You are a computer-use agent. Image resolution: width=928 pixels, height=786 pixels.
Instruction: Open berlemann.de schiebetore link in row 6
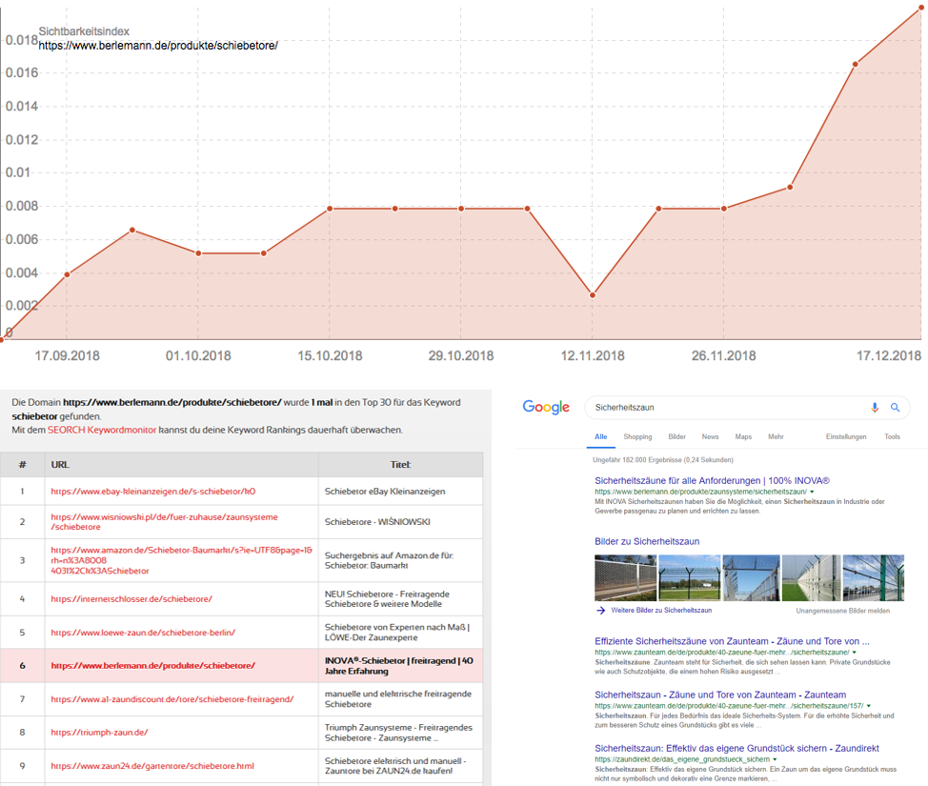tap(155, 668)
